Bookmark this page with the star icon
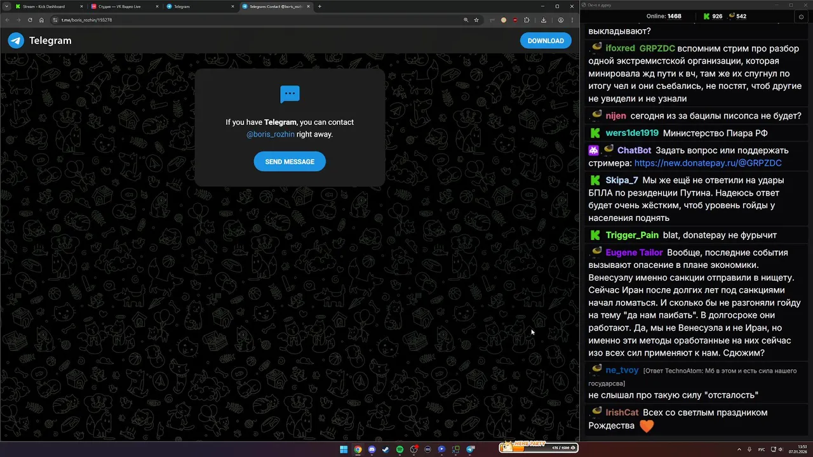The height and width of the screenshot is (457, 813). [x=476, y=20]
